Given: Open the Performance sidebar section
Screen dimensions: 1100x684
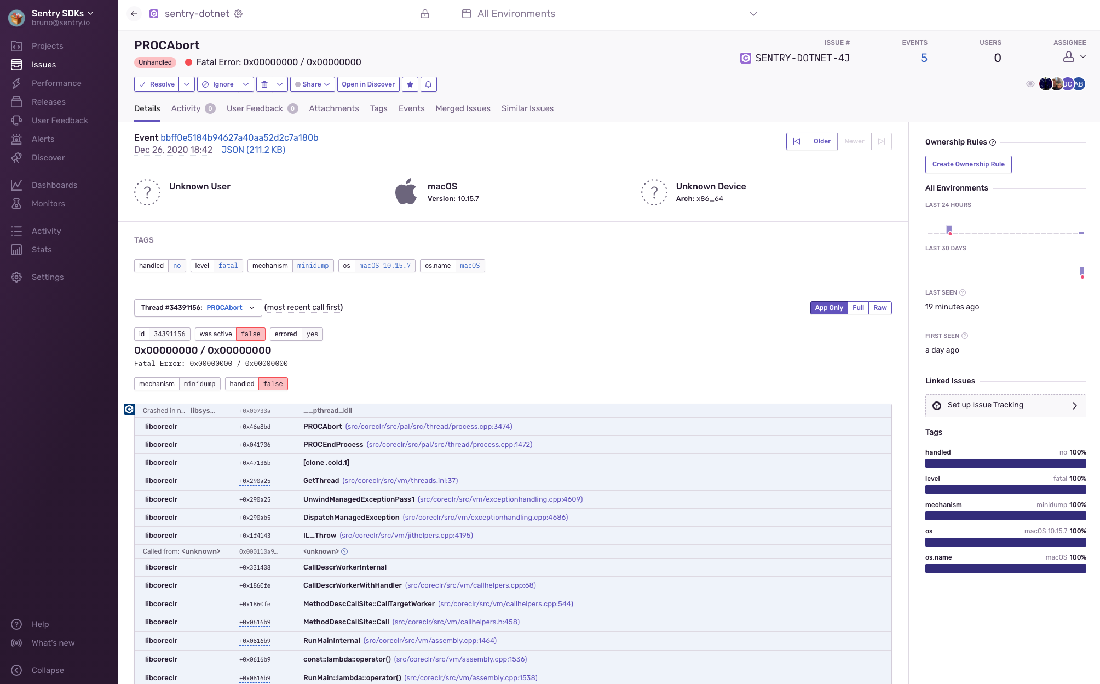Looking at the screenshot, I should (x=56, y=83).
